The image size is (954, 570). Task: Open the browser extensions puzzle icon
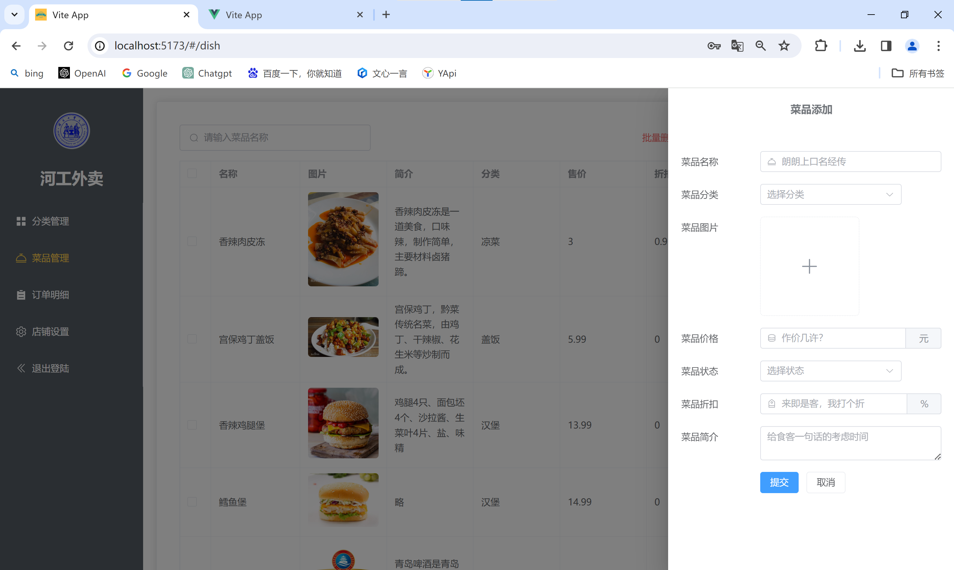point(821,46)
